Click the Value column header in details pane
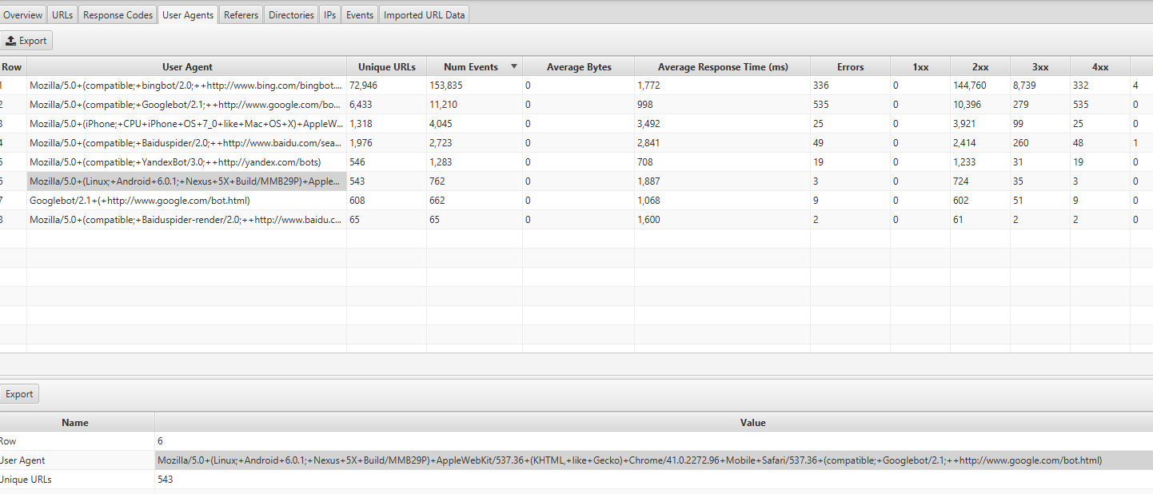The width and height of the screenshot is (1153, 494). 653,422
